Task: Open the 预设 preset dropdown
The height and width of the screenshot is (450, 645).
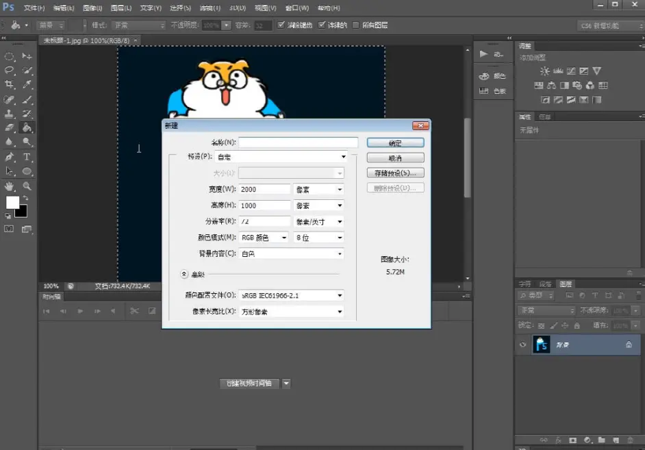Action: coord(281,157)
